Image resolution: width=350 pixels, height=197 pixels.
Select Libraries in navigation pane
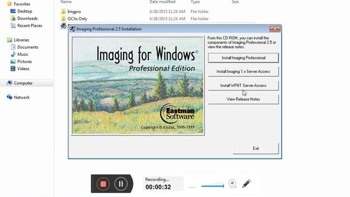point(21,40)
